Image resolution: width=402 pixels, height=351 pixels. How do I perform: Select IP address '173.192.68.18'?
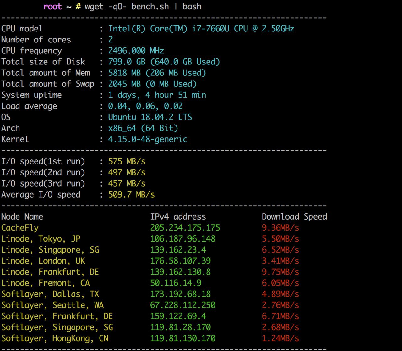[x=180, y=294]
